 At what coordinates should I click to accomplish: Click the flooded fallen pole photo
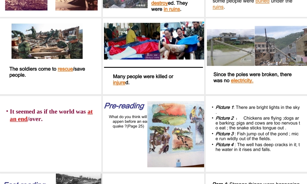click(231, 48)
